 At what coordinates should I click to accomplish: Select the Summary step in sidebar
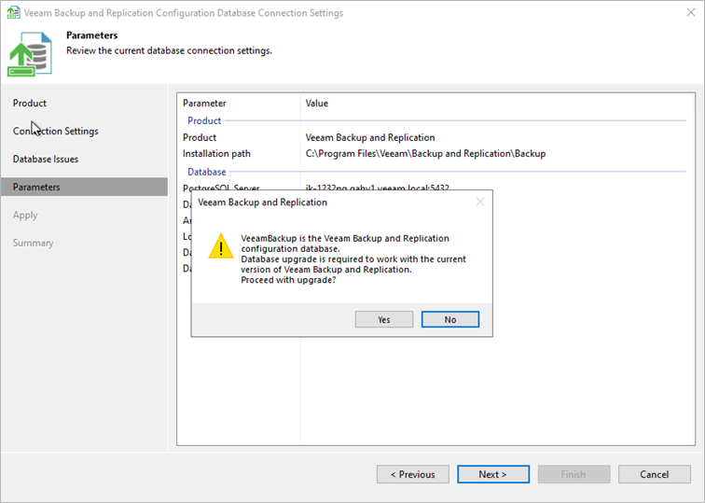tap(33, 243)
